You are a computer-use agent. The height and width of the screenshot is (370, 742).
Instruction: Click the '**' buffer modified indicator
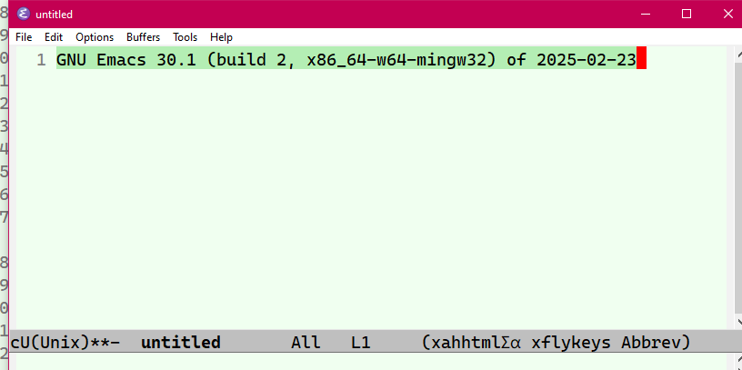coord(99,342)
